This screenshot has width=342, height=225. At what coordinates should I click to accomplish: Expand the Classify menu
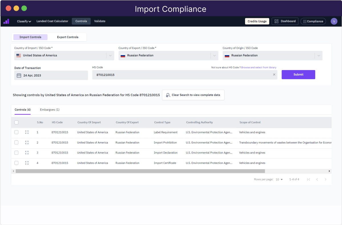tap(24, 21)
